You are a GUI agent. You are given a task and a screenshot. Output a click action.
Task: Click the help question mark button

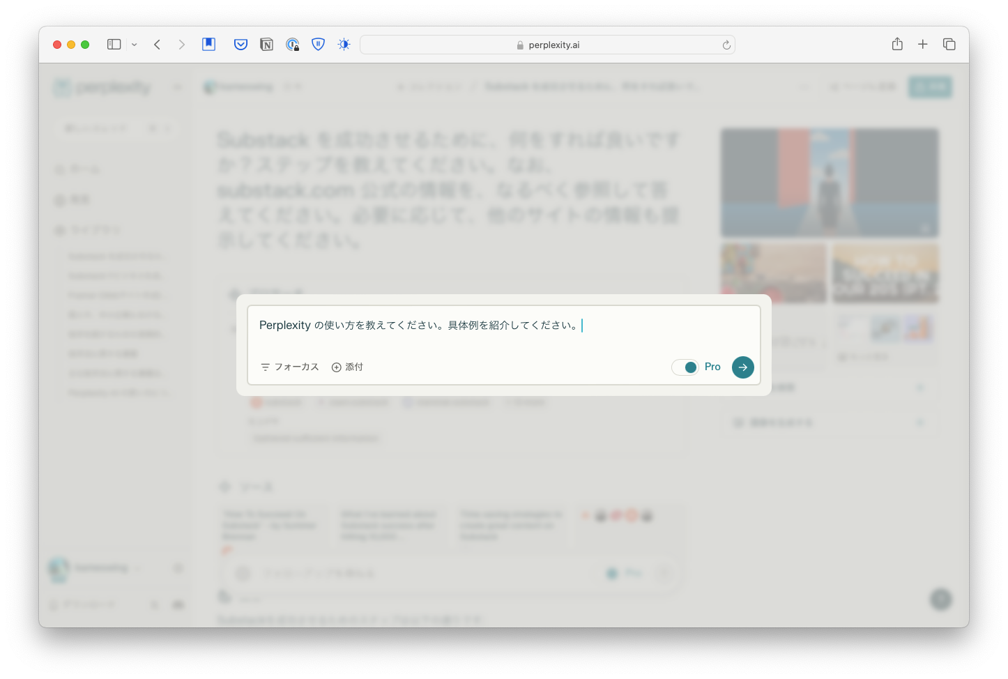(940, 599)
